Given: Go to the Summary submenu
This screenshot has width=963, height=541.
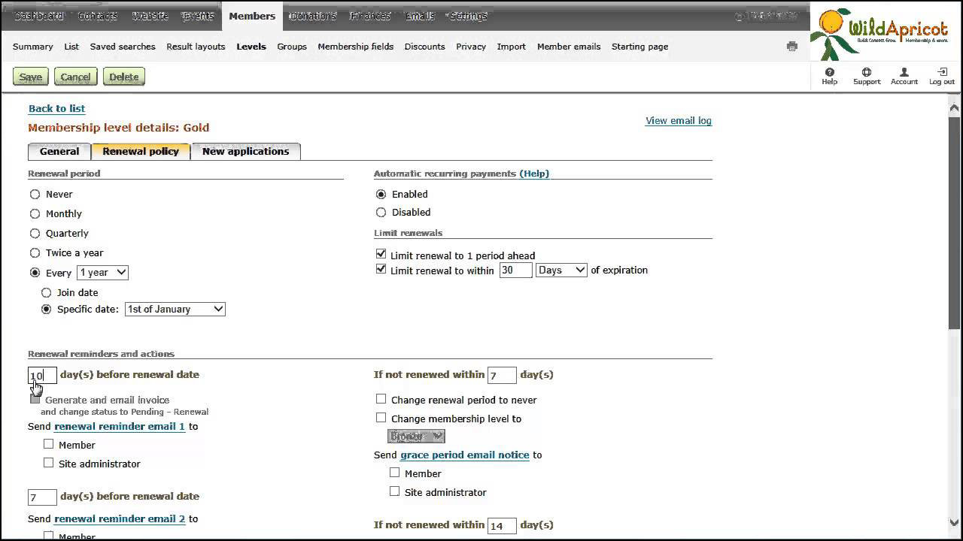Looking at the screenshot, I should tap(33, 47).
